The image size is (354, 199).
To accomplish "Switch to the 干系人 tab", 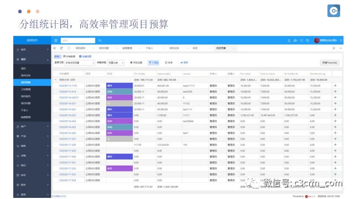I will (149, 48).
